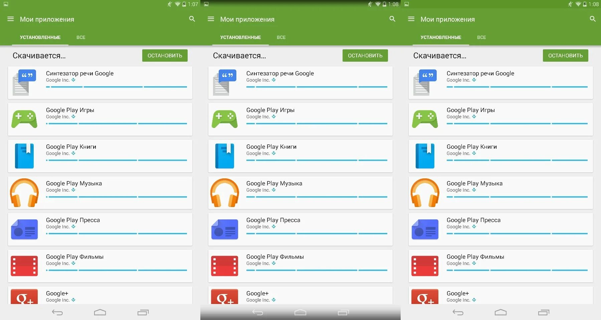
Task: Select 'Google Play Пресса' title in right screenshot
Action: click(473, 220)
